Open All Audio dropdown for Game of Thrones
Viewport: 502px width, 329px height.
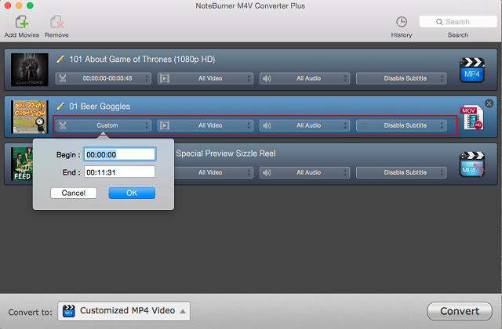pos(304,78)
